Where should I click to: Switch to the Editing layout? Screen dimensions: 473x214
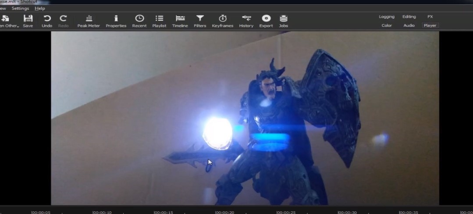[x=409, y=17]
